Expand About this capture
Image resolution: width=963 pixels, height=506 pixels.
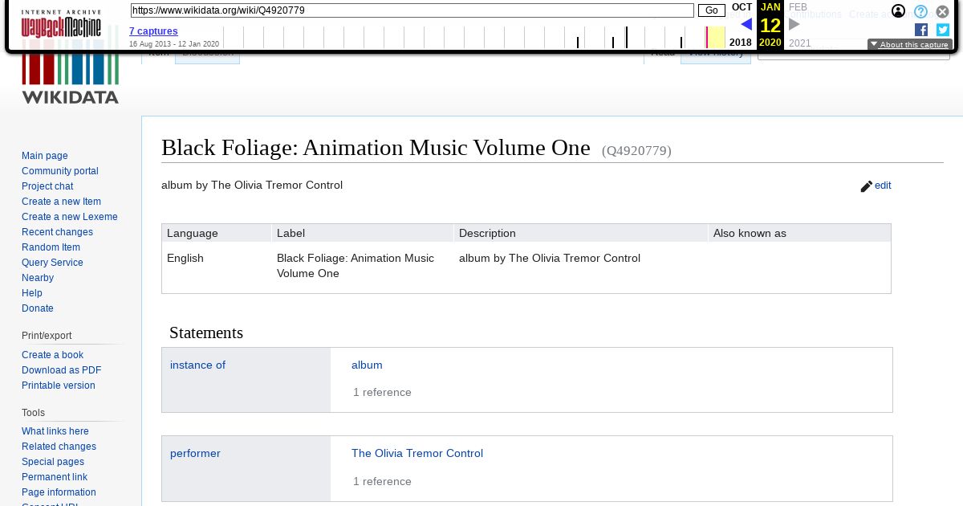(910, 45)
